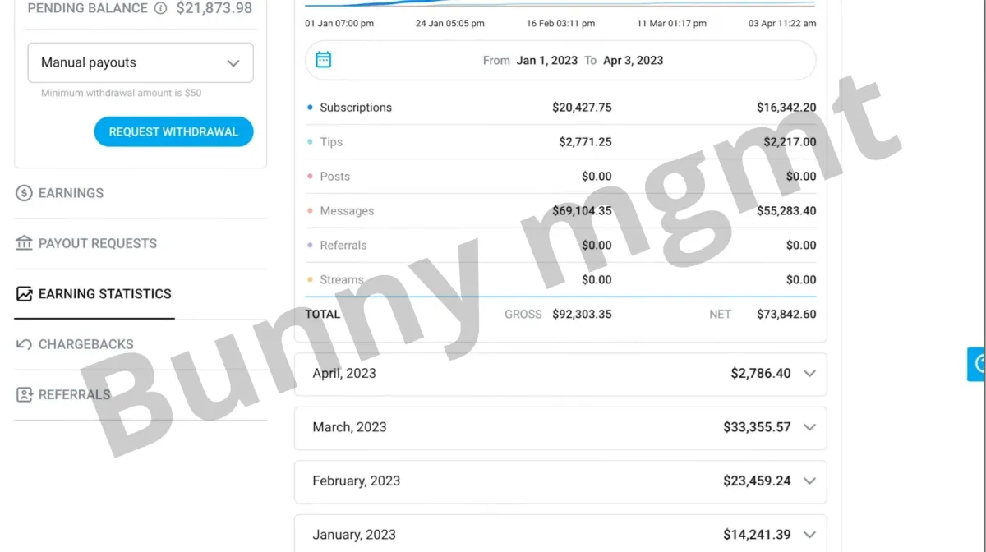Toggle the Subscriptions series legend dot
Image resolution: width=986 pixels, height=552 pixels.
tap(310, 108)
